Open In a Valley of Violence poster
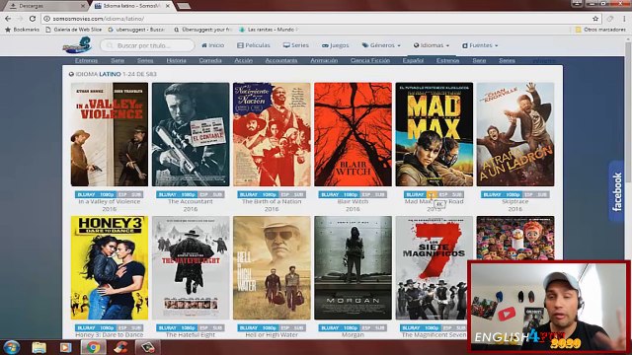This screenshot has height=355, width=632. (x=110, y=134)
